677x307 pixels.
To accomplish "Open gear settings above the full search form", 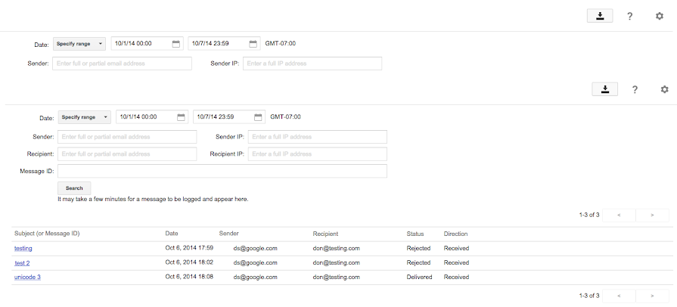I will [664, 89].
